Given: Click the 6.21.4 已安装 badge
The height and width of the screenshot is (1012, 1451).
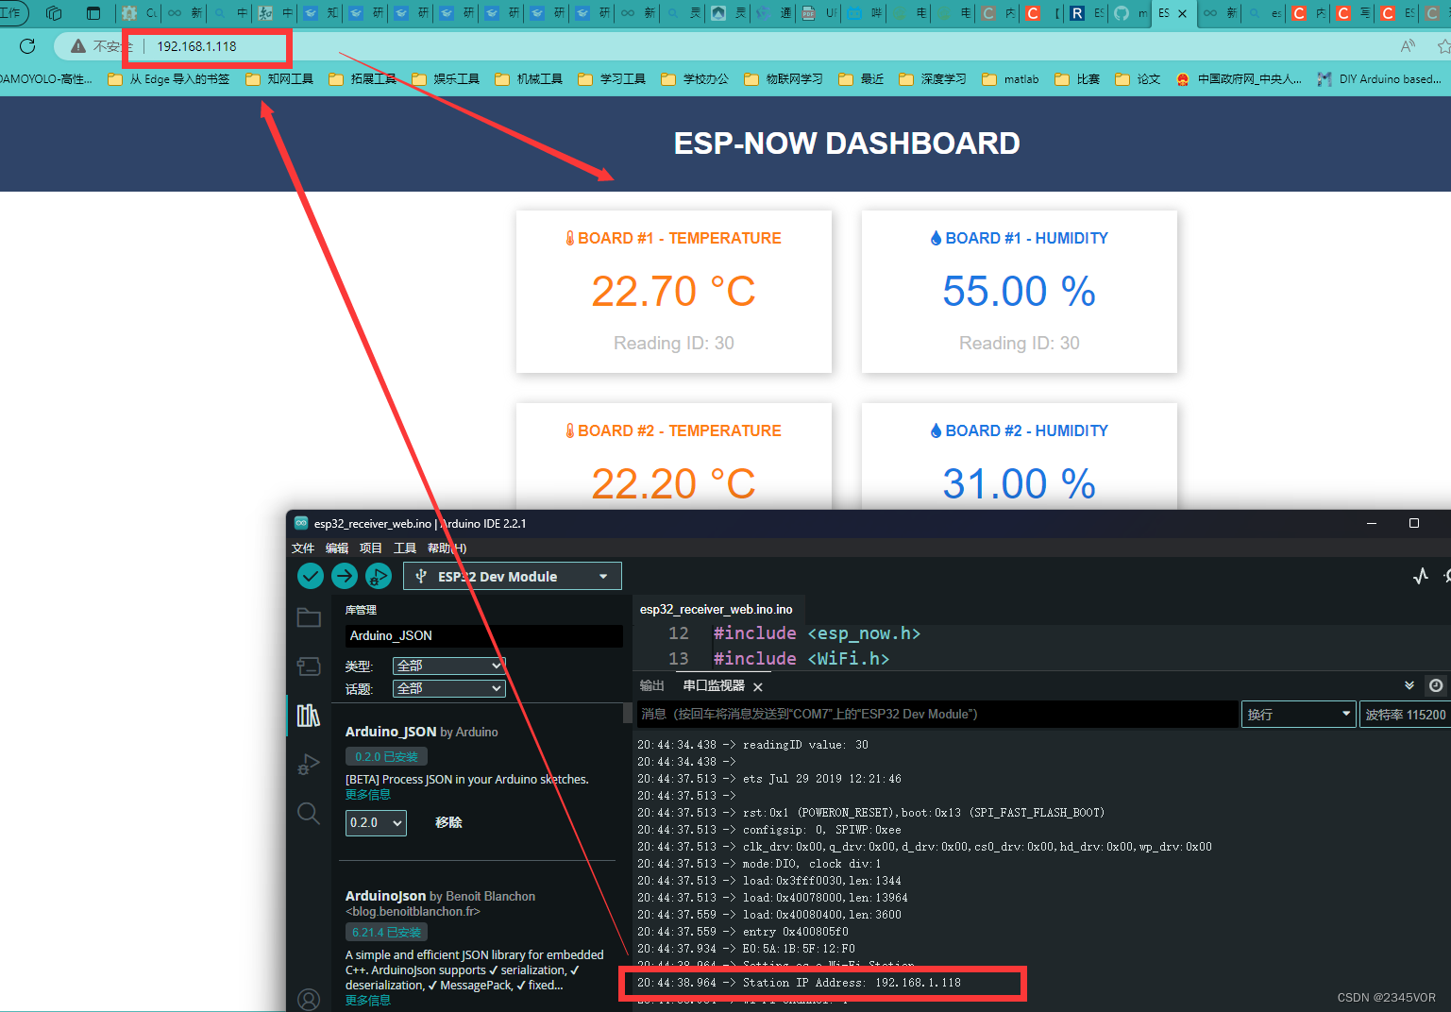Looking at the screenshot, I should coord(386,933).
